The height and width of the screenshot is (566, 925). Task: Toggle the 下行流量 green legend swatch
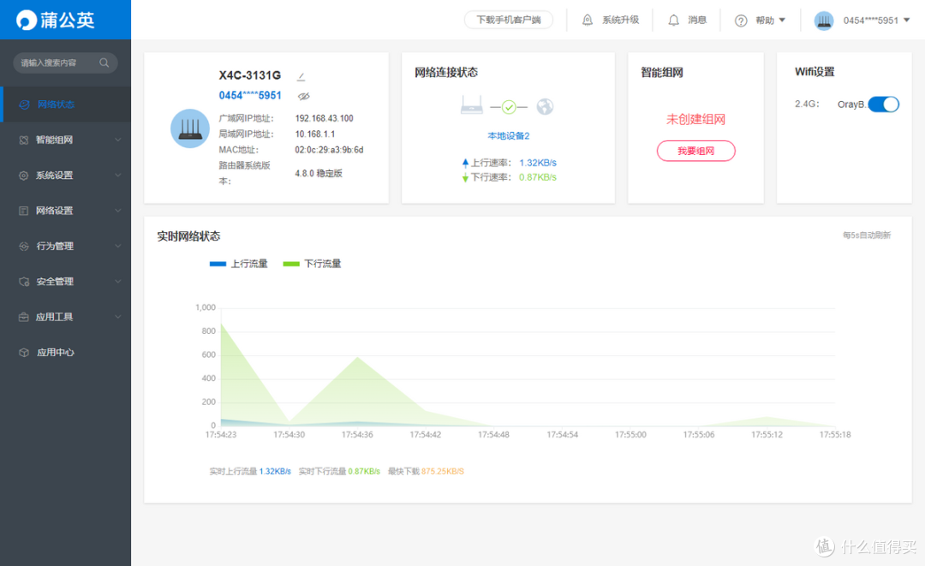pyautogui.click(x=291, y=264)
